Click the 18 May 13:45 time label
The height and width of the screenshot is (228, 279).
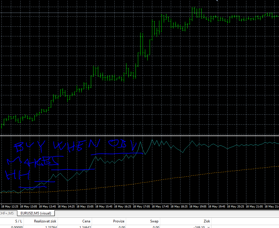pyautogui.click(x=47, y=207)
